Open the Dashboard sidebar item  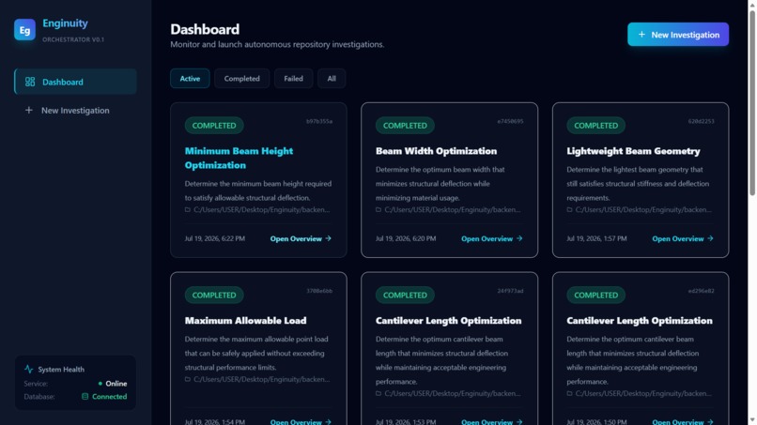(x=75, y=82)
